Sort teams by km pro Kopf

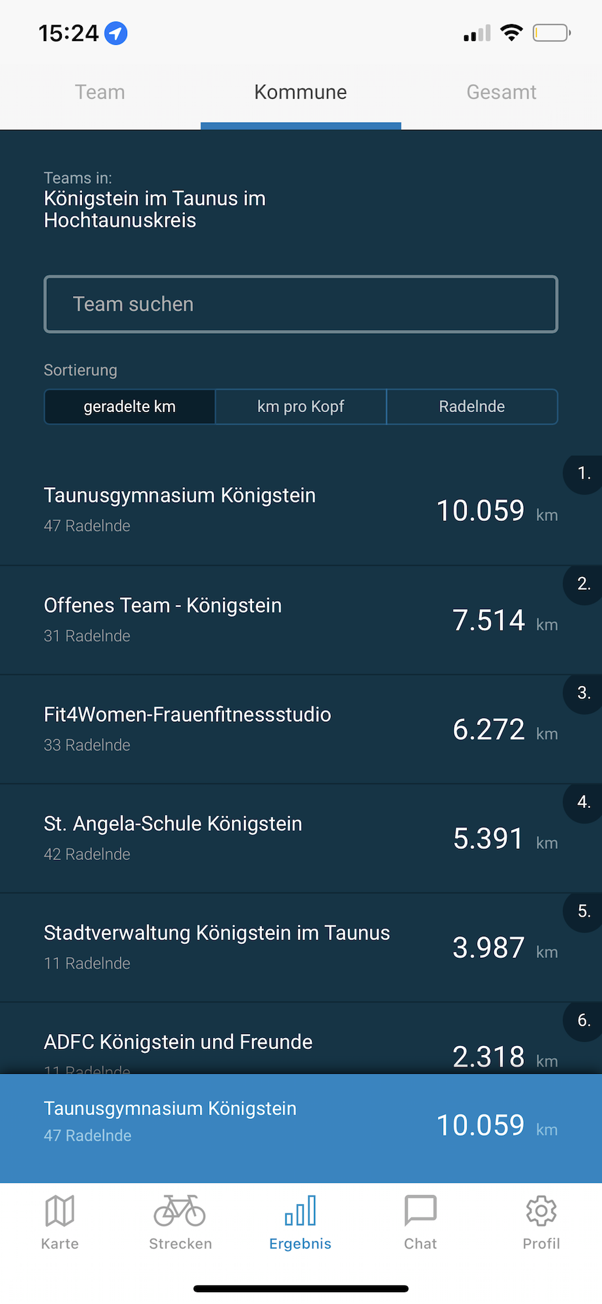(x=300, y=407)
